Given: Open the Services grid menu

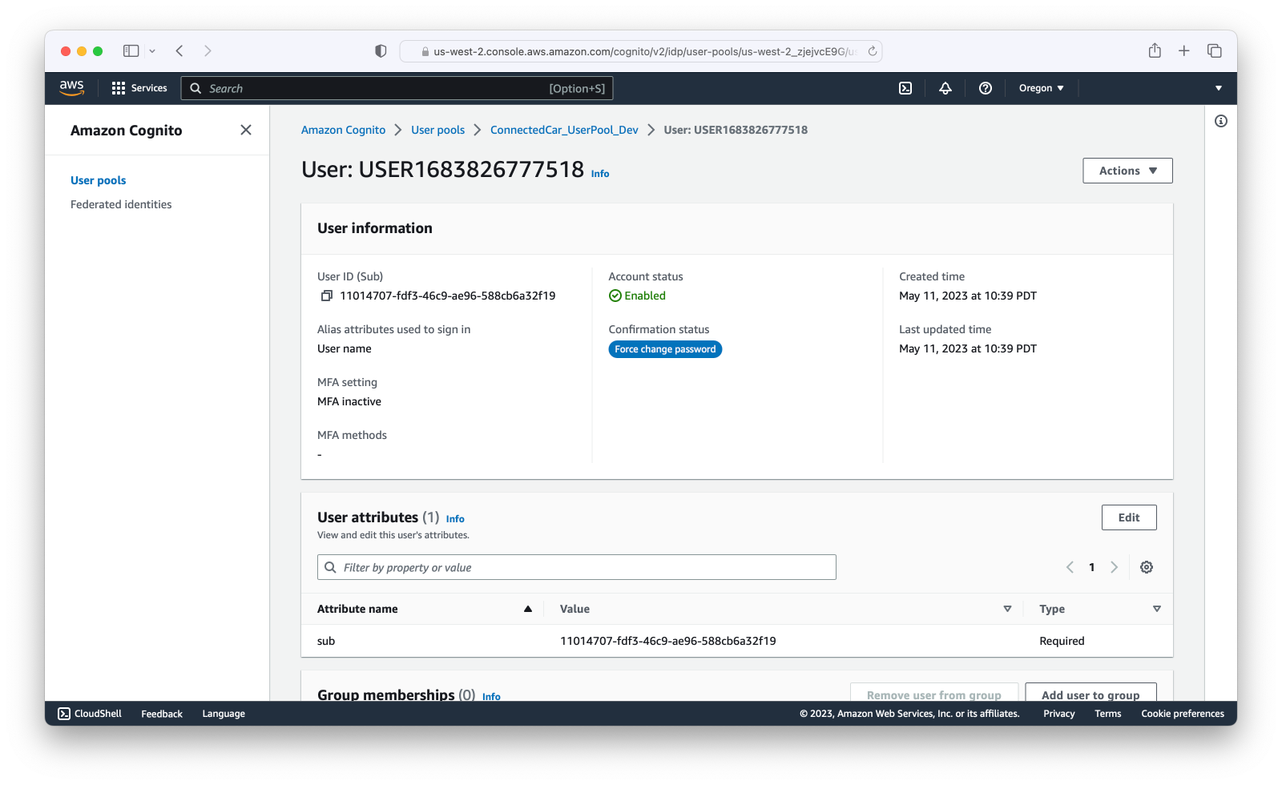Looking at the screenshot, I should click(139, 88).
